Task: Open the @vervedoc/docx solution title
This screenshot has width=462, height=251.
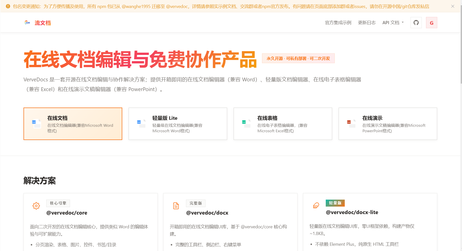Action: click(207, 213)
